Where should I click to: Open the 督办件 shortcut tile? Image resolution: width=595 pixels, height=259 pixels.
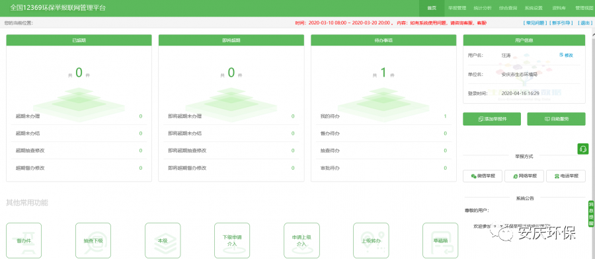pos(24,240)
